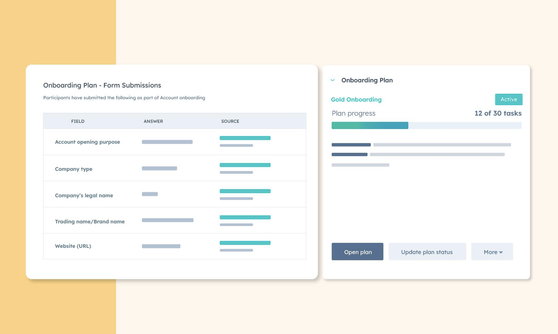The height and width of the screenshot is (334, 558).
Task: Click the source link for Website (URL)
Action: pyautogui.click(x=245, y=243)
